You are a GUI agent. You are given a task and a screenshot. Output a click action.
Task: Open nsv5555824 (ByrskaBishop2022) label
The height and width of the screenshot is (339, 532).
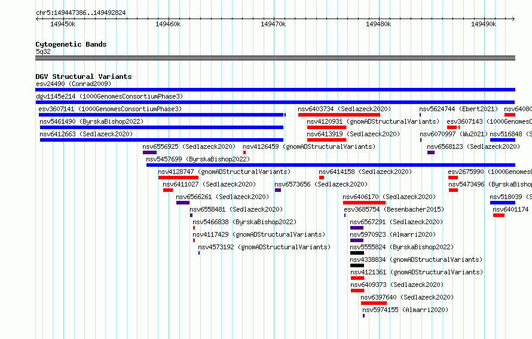click(x=402, y=247)
